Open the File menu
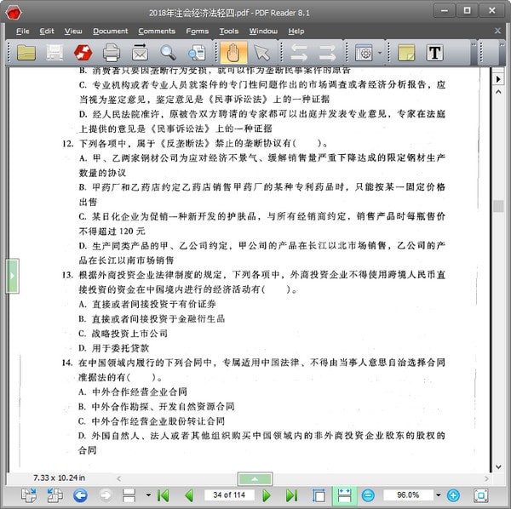The image size is (511, 509). [22, 31]
